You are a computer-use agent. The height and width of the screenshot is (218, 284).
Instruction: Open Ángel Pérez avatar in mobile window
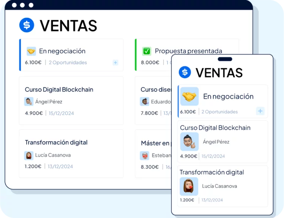(x=189, y=142)
